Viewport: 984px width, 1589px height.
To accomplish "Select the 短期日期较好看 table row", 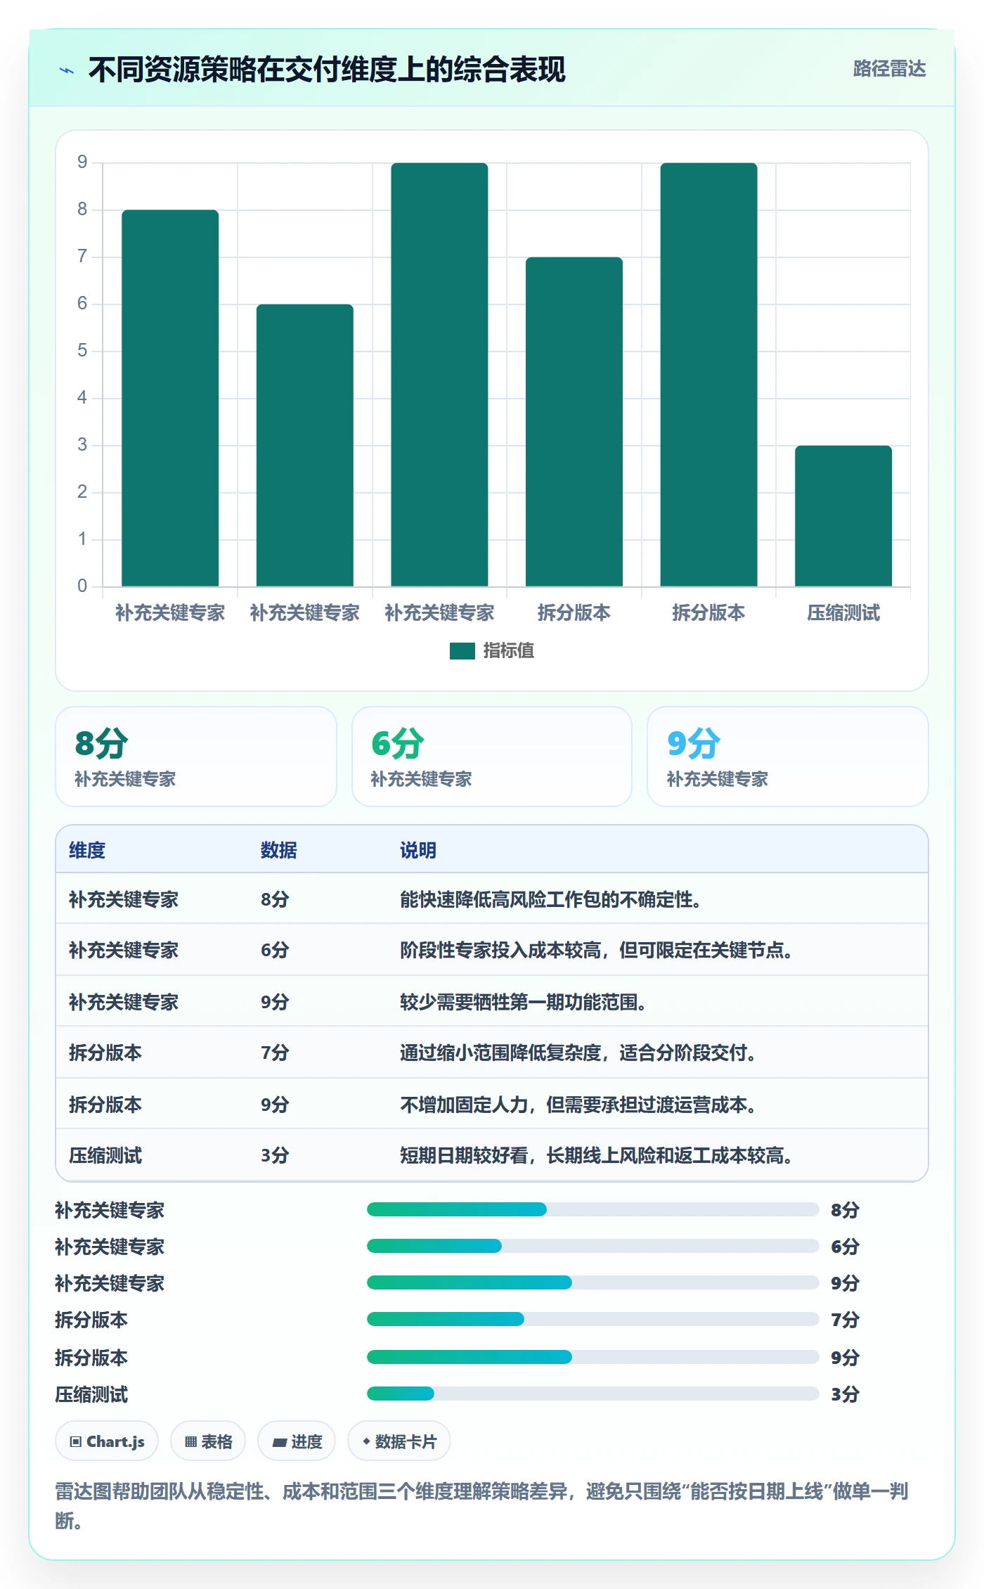I will pyautogui.click(x=492, y=1154).
